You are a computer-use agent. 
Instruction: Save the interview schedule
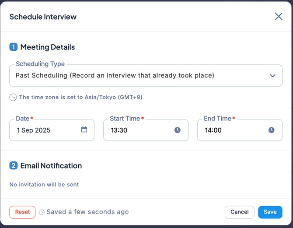point(270,212)
